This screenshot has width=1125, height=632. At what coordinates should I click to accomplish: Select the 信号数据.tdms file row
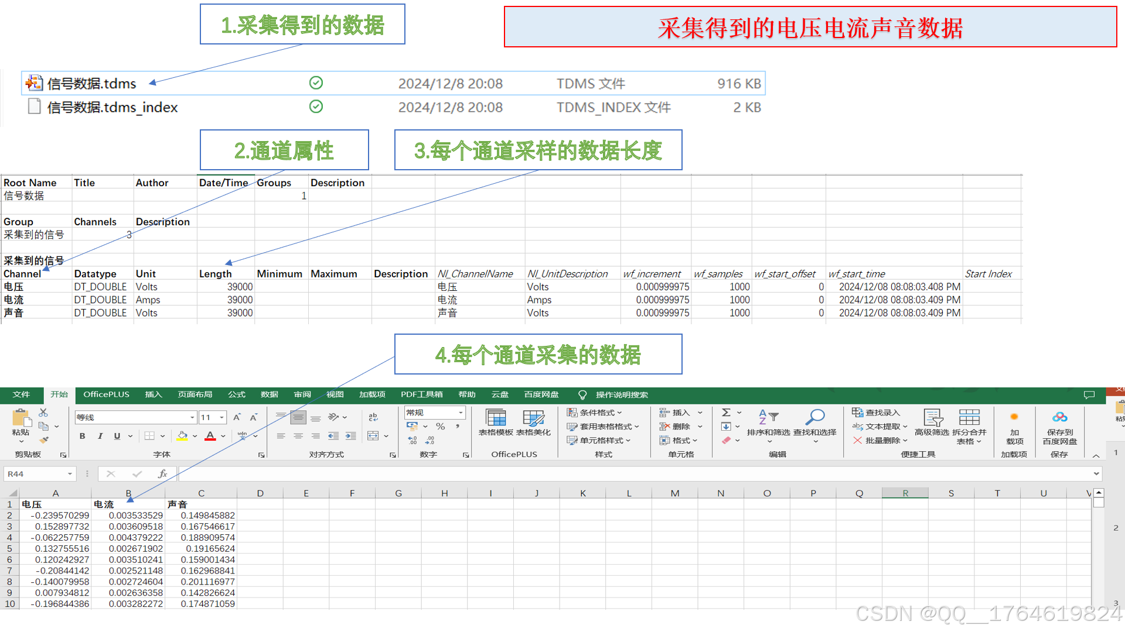[92, 84]
